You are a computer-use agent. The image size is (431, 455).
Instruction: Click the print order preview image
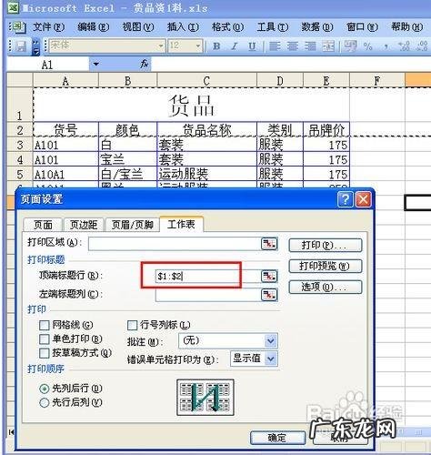(x=205, y=397)
